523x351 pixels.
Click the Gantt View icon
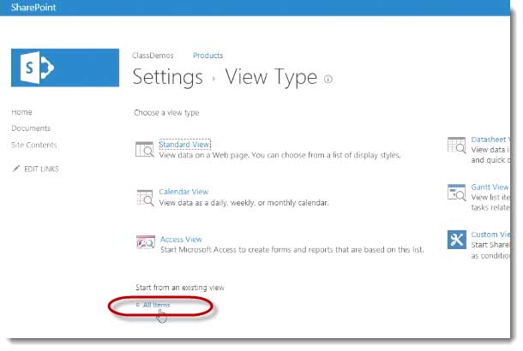click(x=455, y=192)
